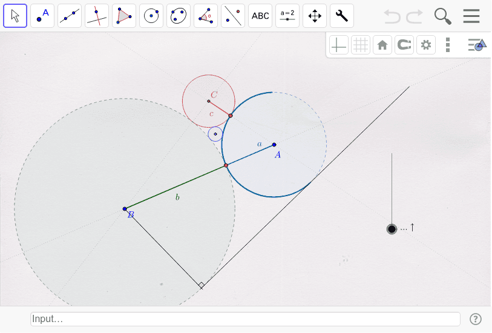Screen dimensions: 492x333
Task: Select the Angle measurement tool
Action: click(206, 16)
